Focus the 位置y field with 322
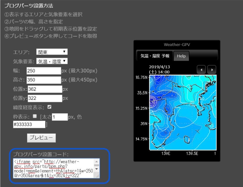 [x=45, y=98]
